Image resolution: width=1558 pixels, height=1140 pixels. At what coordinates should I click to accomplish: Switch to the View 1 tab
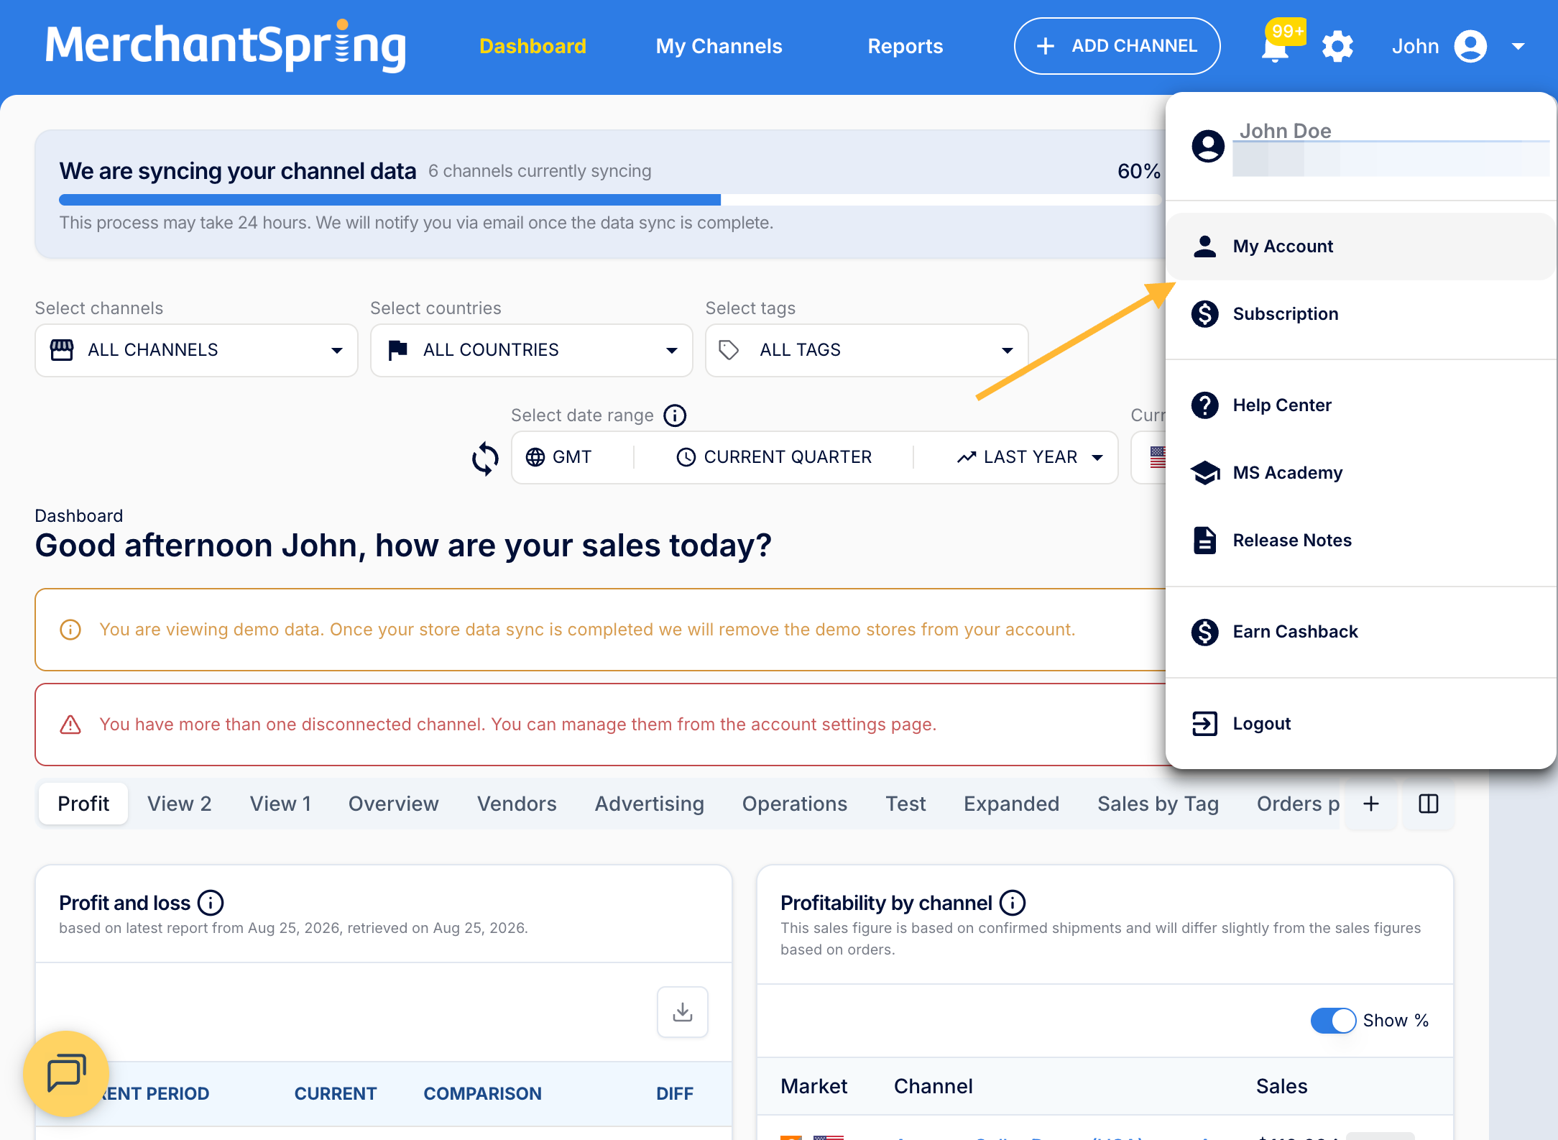coord(281,804)
